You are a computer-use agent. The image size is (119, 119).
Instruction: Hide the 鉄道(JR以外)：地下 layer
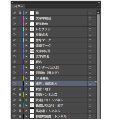tap(14, 105)
